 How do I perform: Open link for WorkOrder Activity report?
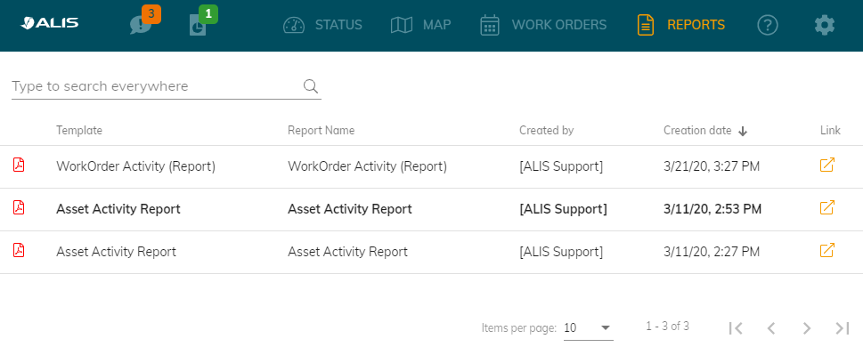(826, 165)
